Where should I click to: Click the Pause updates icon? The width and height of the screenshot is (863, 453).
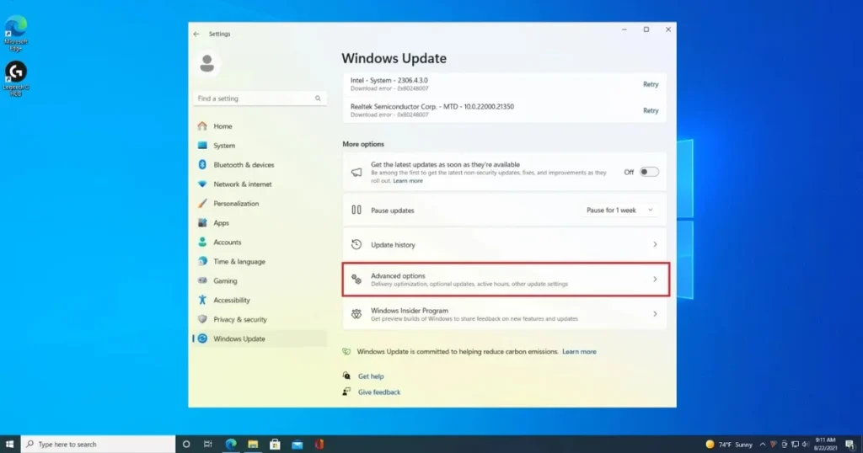tap(356, 210)
